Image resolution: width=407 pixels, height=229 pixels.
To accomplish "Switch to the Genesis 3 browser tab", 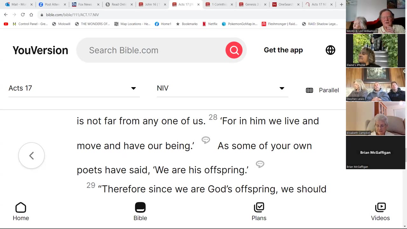I will (x=252, y=4).
